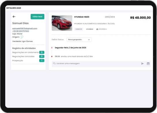157x113 pixels.
Task: Go back using the left arrow icon
Action: 14,17
